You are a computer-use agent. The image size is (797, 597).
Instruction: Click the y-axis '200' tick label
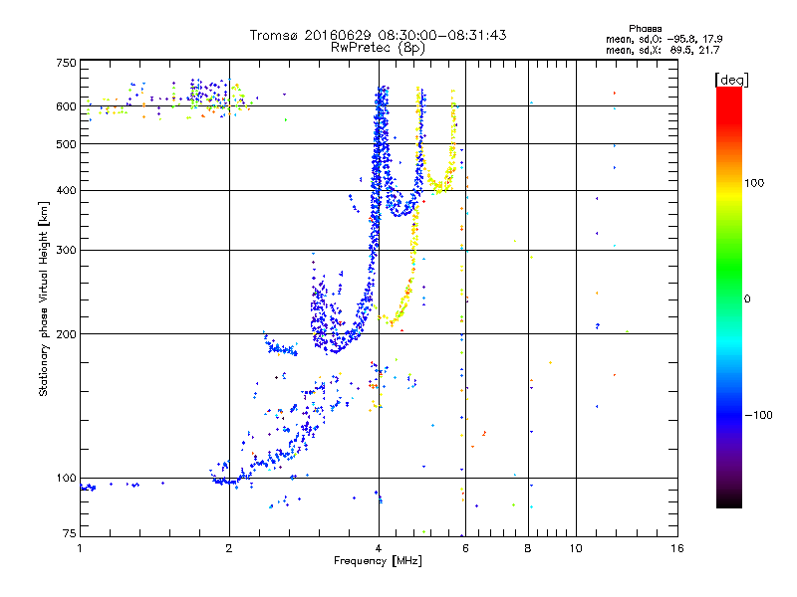coord(66,334)
